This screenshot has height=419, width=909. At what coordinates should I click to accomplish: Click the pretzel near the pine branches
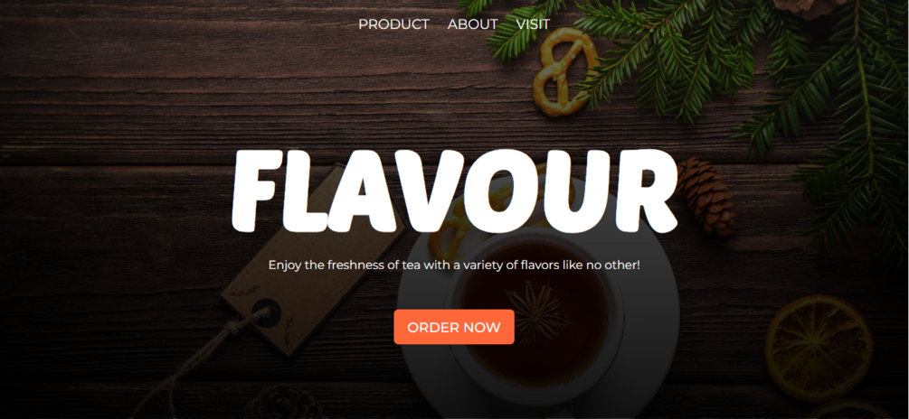564,71
